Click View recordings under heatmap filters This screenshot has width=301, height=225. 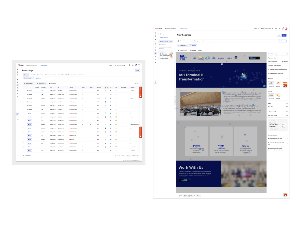point(183,50)
